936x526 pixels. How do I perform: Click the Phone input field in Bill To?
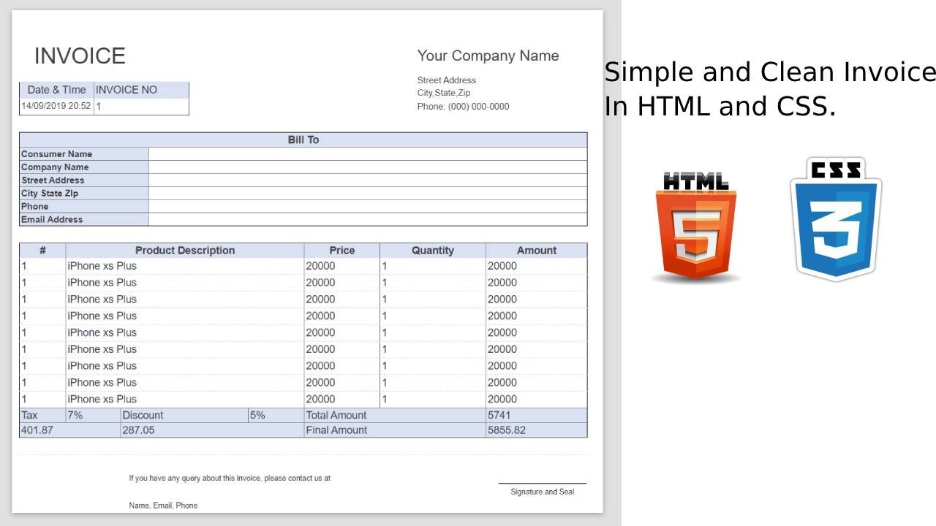tap(366, 206)
